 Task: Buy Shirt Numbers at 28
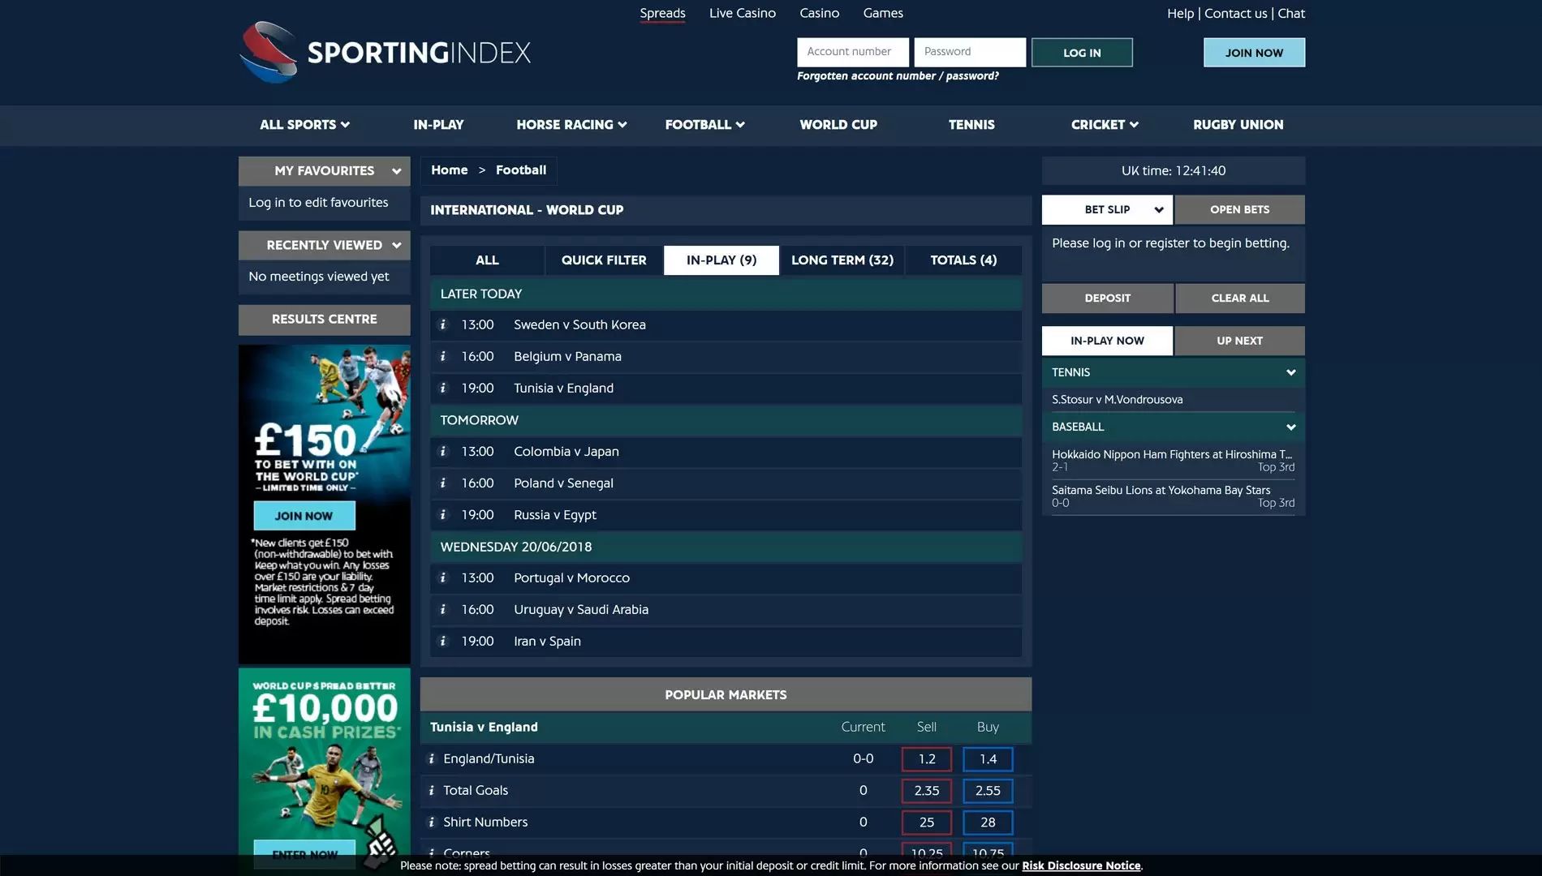(988, 822)
